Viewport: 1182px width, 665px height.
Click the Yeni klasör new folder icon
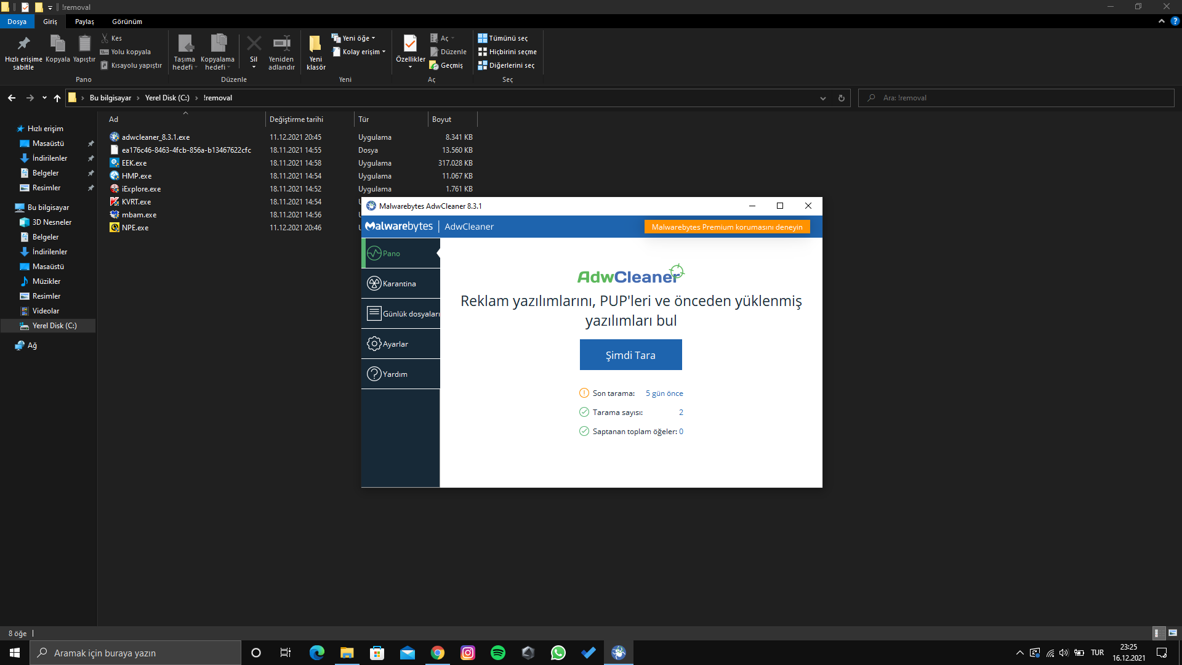315,44
